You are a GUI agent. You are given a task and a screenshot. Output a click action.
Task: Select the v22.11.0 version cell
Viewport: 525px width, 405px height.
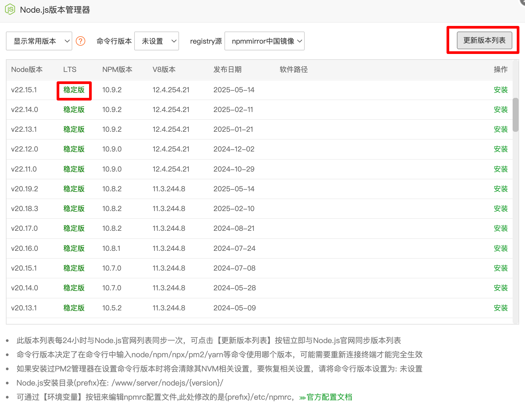[x=24, y=169]
